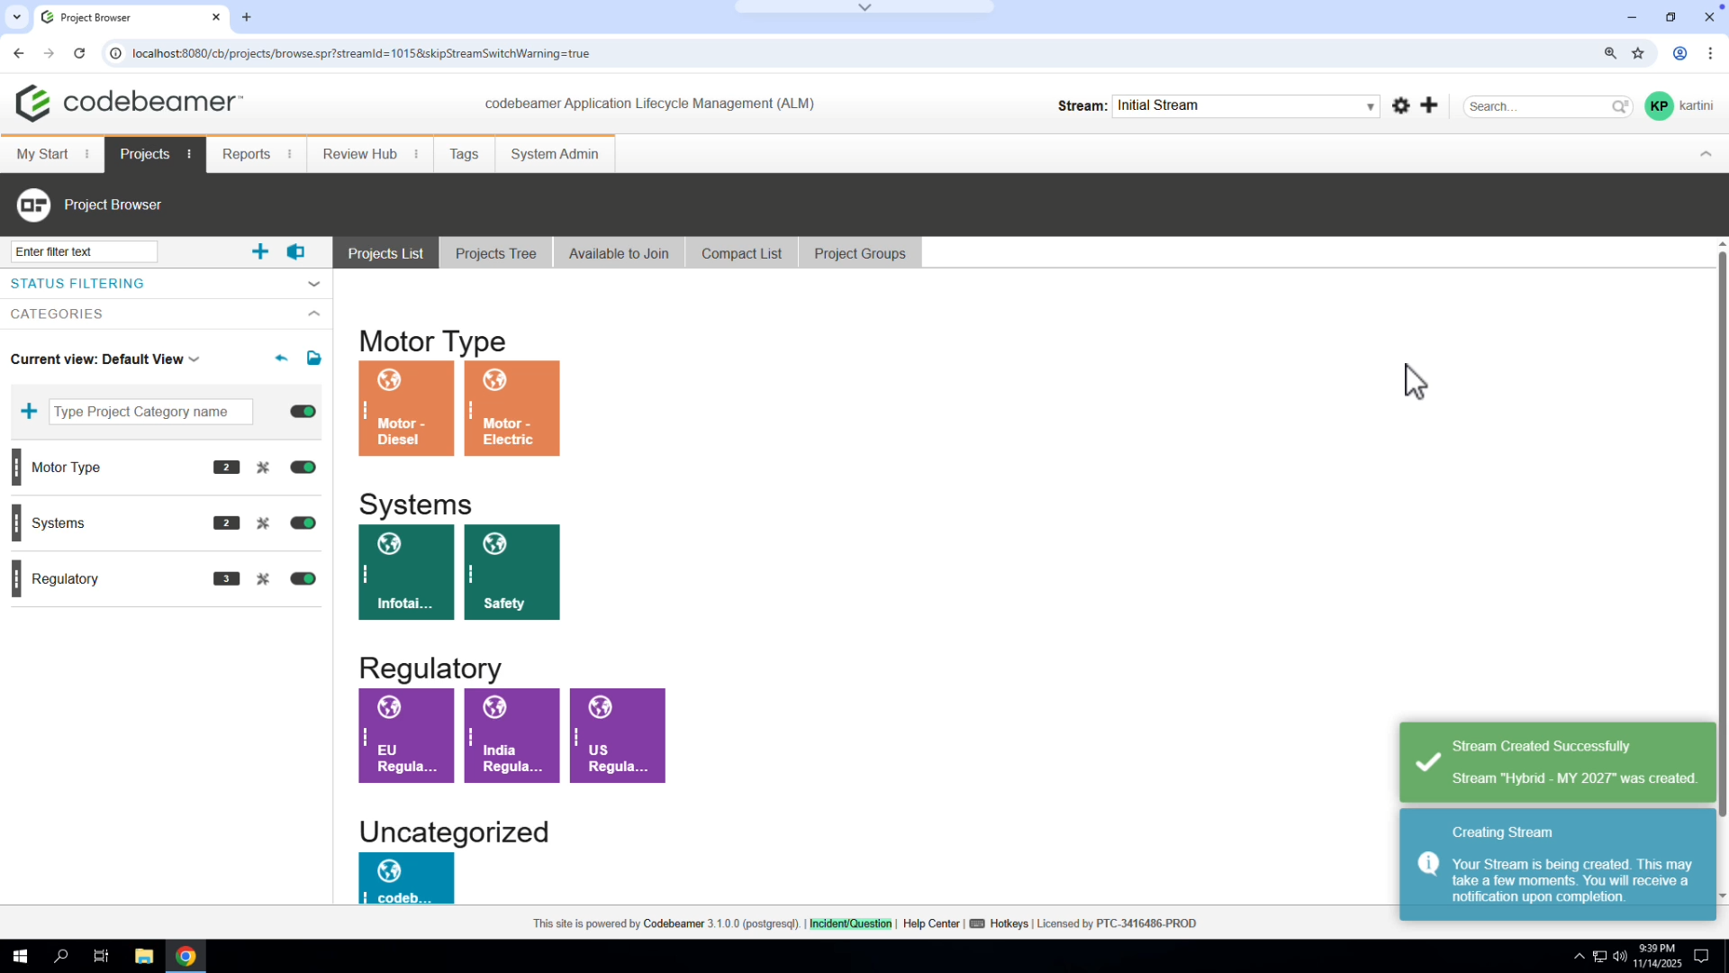Switch to the Projects Tree tab
Screen dimensions: 1729x973
(495, 253)
